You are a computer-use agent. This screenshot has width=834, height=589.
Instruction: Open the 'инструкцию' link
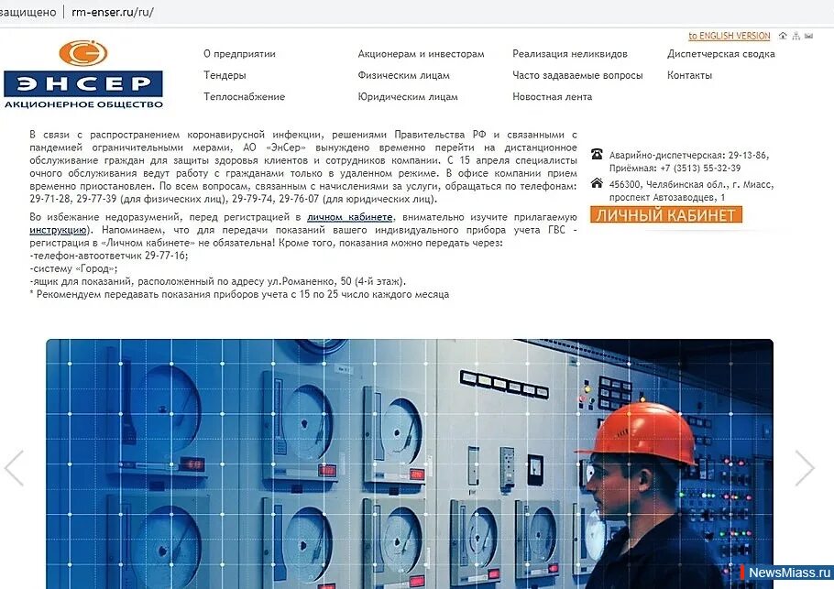click(x=58, y=230)
